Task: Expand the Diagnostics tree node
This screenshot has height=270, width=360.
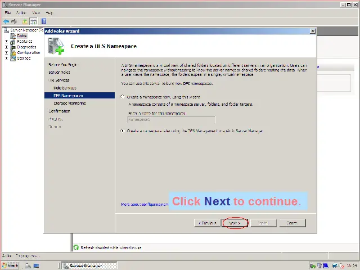Action: pyautogui.click(x=6, y=47)
